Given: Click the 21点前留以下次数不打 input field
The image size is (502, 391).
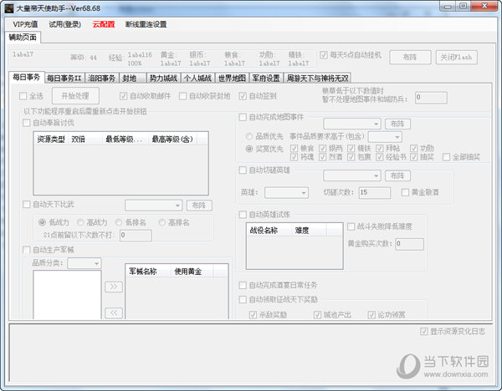Looking at the screenshot, I should (x=136, y=236).
